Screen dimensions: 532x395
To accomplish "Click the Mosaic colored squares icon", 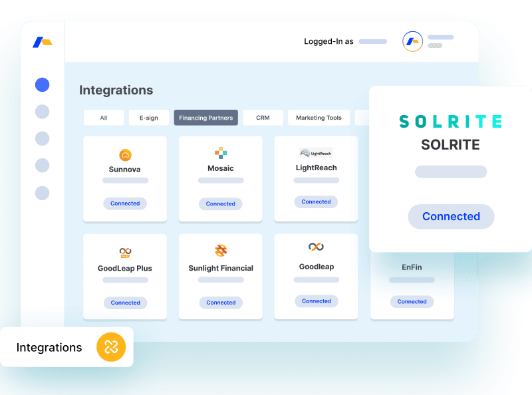I will [x=221, y=153].
